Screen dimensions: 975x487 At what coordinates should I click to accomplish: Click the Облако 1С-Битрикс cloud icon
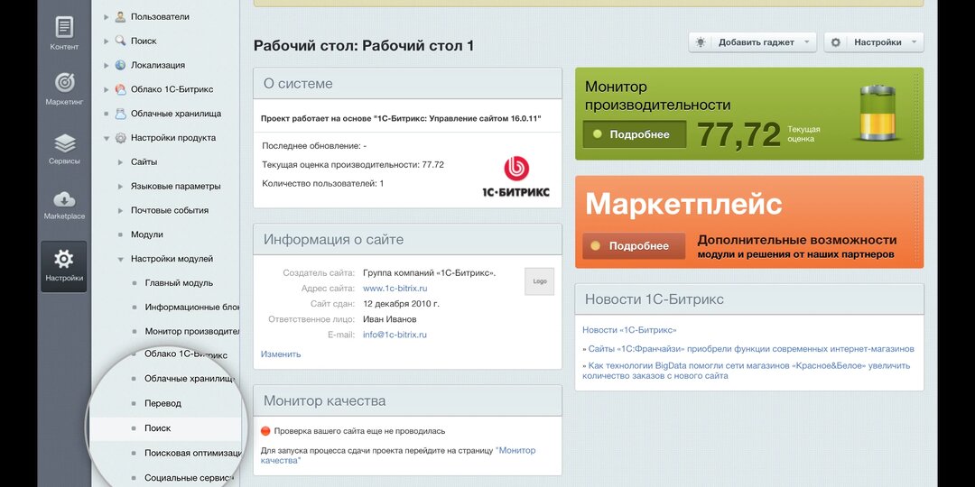tap(121, 89)
